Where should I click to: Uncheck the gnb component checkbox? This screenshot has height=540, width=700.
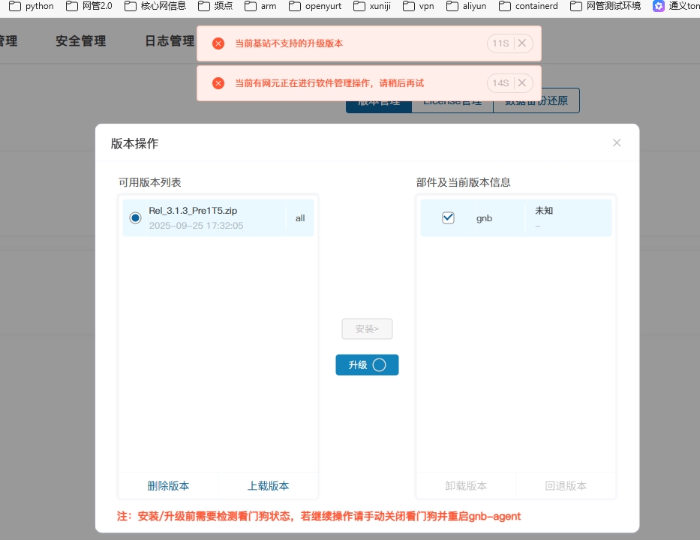point(448,218)
